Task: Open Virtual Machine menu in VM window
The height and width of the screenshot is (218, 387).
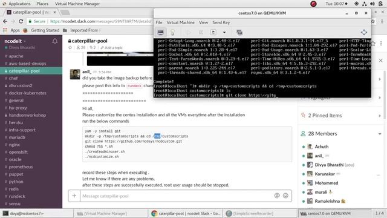Action: point(180,22)
